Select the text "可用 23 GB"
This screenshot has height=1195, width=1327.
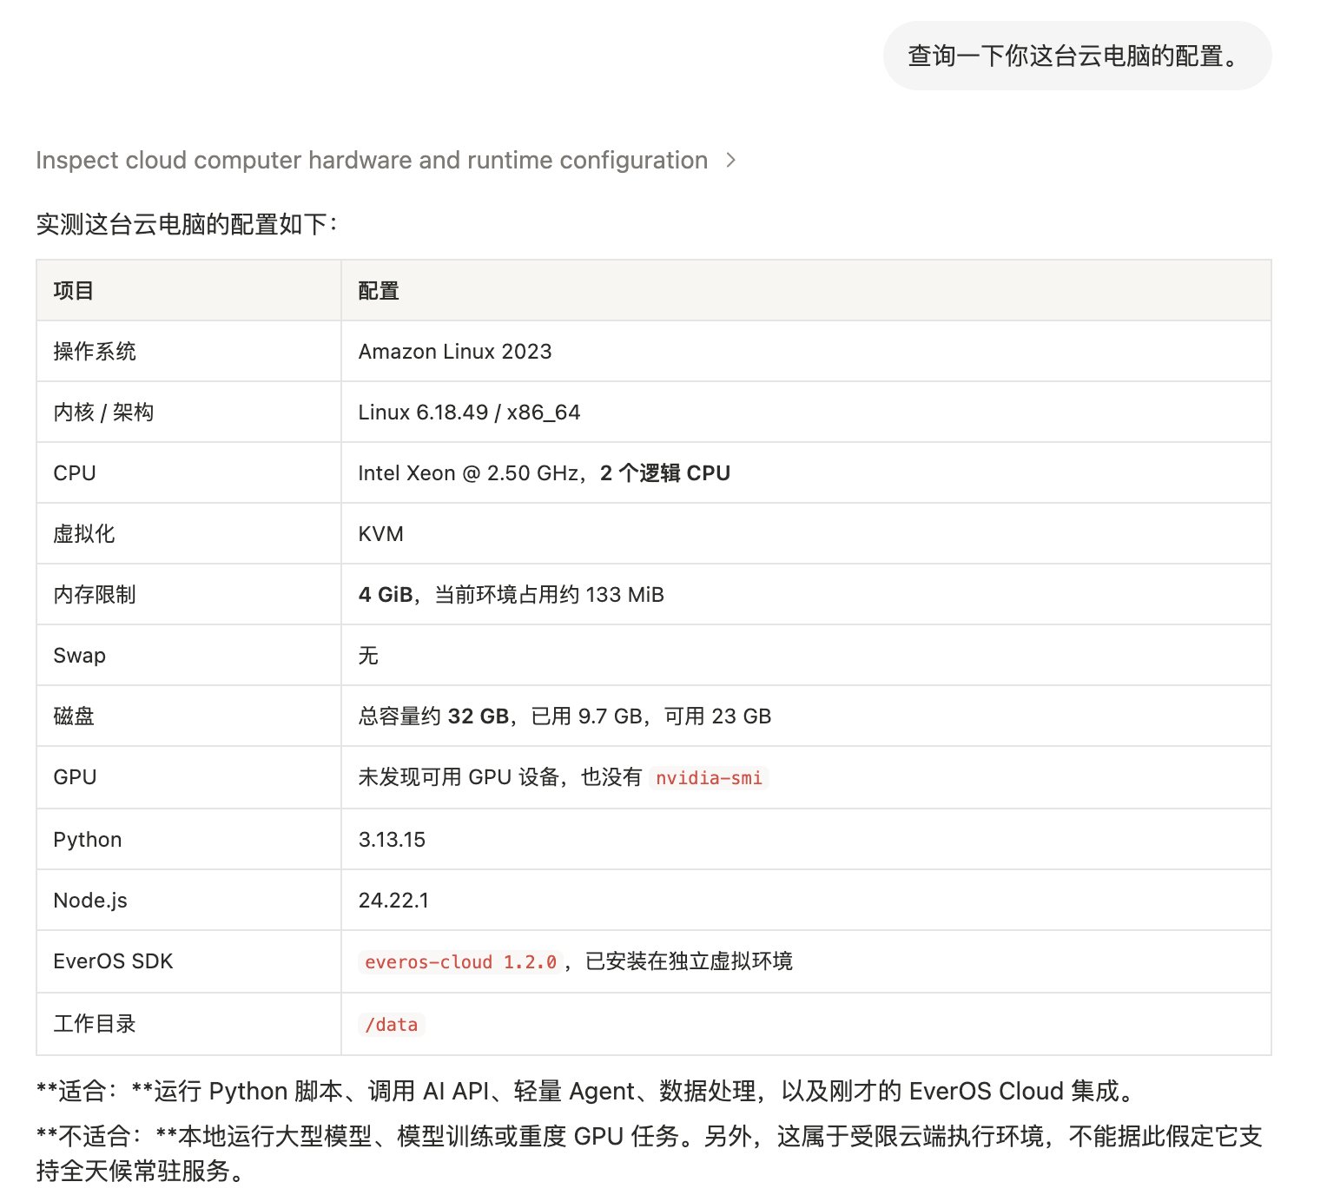[717, 716]
